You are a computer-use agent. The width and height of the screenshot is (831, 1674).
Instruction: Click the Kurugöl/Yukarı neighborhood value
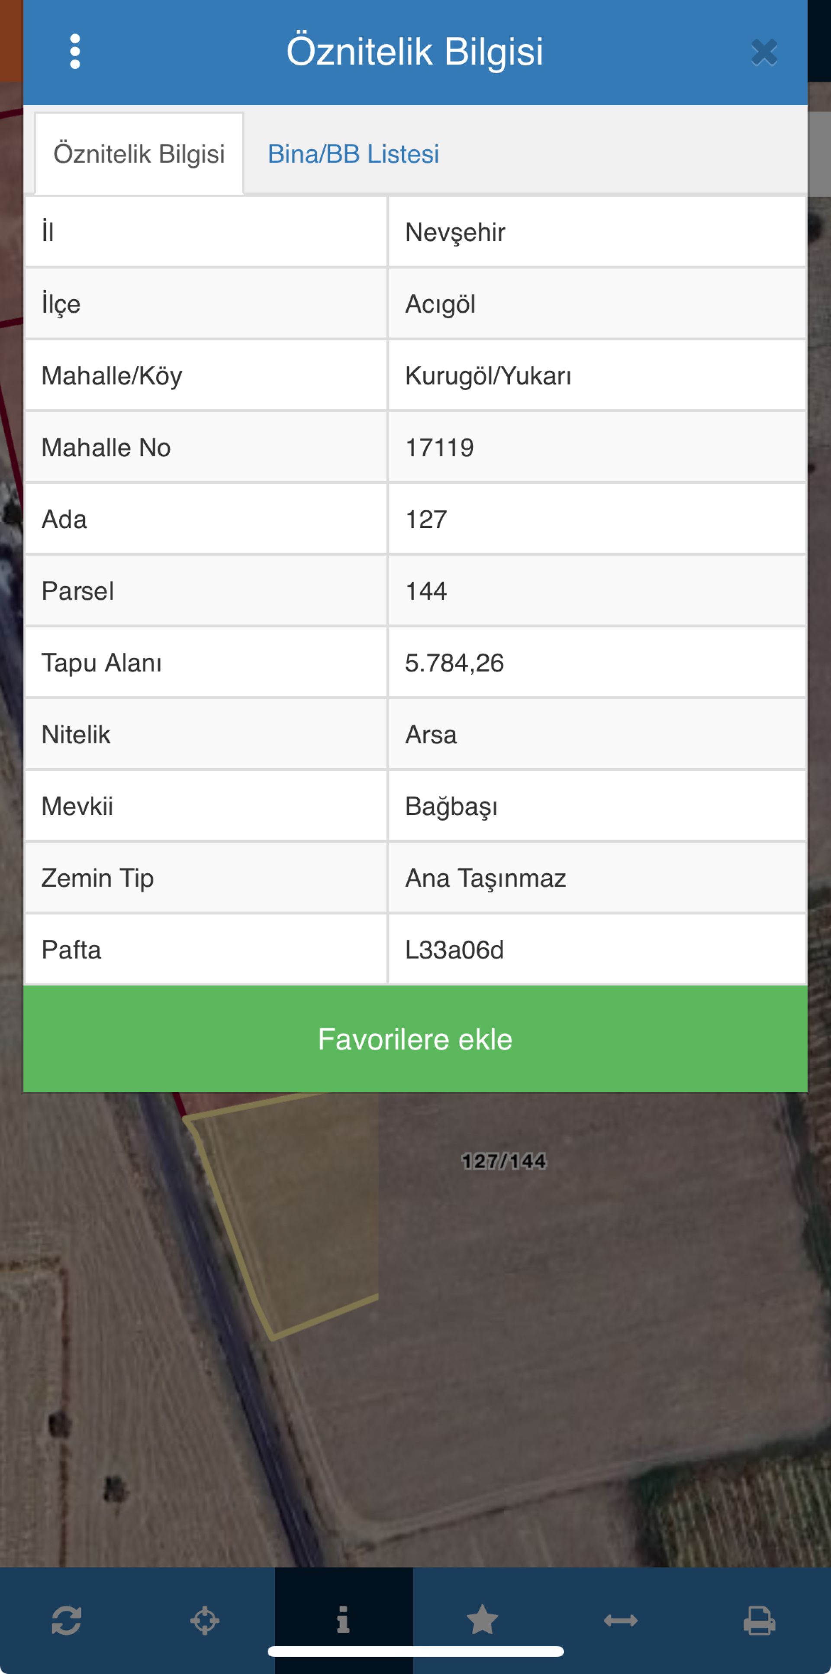[x=488, y=376]
